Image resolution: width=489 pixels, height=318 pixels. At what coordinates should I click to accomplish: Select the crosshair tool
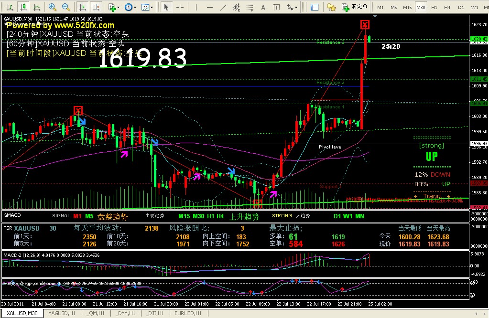[180, 7]
